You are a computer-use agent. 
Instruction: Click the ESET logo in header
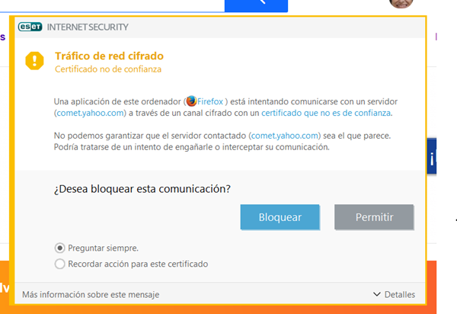[x=30, y=27]
